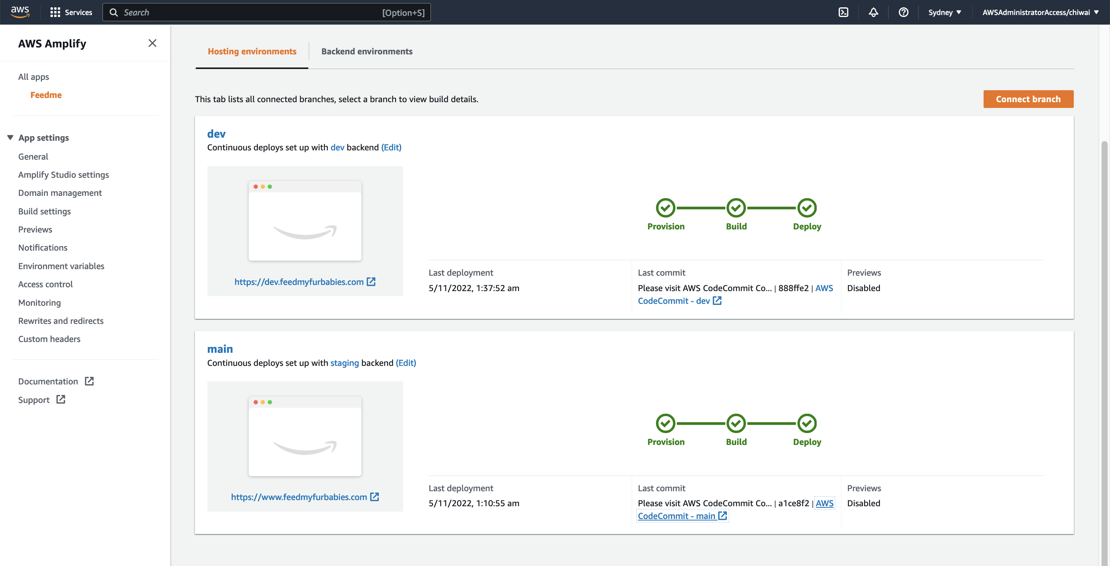This screenshot has width=1110, height=566.
Task: Open https://www.feedmyfurbabies.com link
Action: coord(299,497)
